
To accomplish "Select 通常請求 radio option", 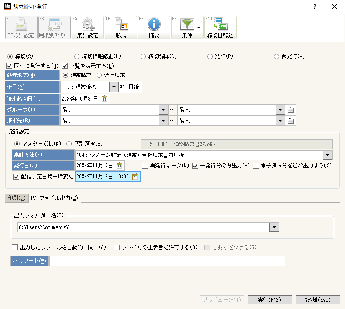I will pyautogui.click(x=66, y=75).
